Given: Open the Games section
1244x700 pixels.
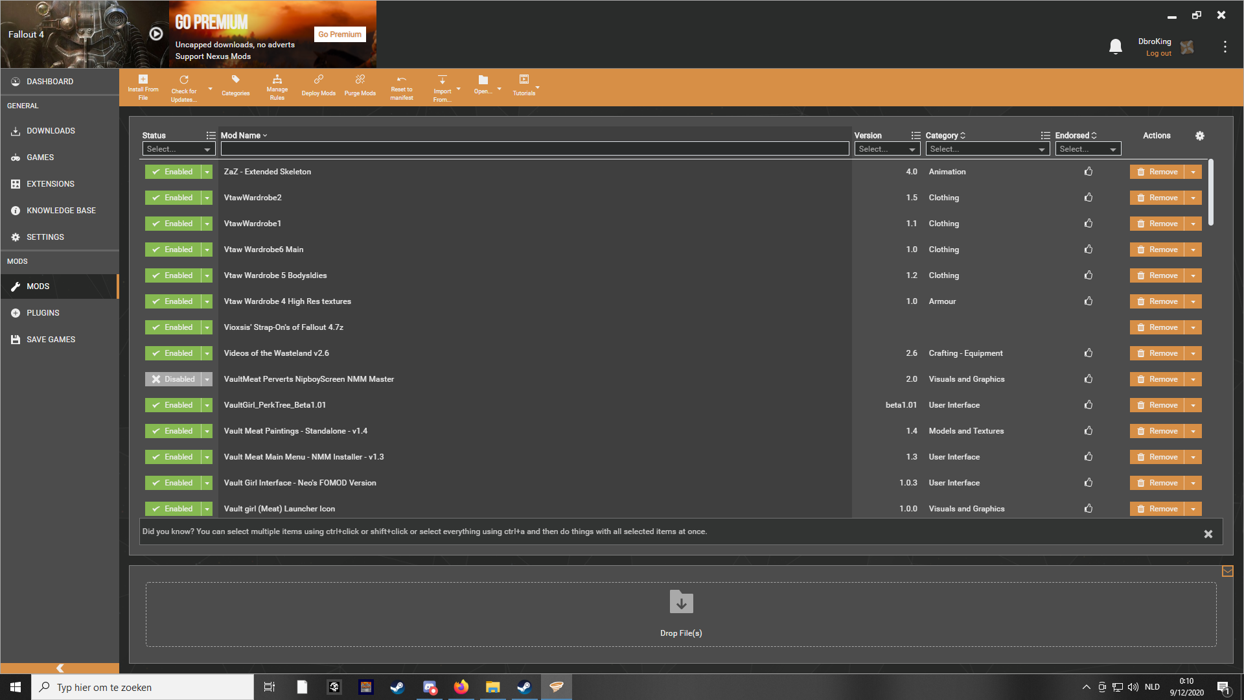Looking at the screenshot, I should pyautogui.click(x=60, y=157).
